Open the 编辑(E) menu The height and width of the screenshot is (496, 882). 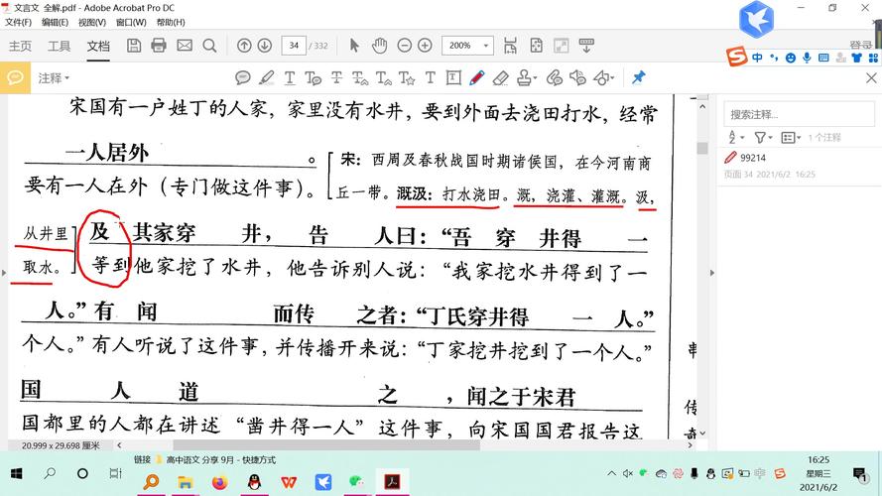56,22
